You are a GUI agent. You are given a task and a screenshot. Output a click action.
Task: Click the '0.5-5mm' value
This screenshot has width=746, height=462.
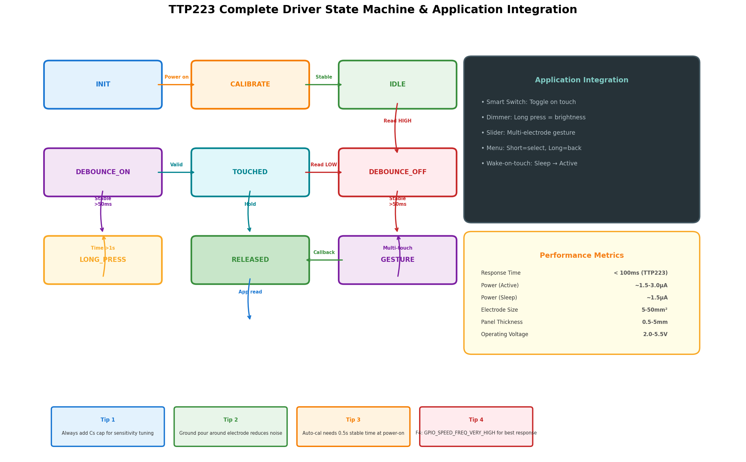[655, 322]
